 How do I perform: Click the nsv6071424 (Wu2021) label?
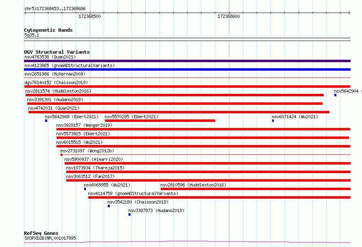[x=295, y=117]
